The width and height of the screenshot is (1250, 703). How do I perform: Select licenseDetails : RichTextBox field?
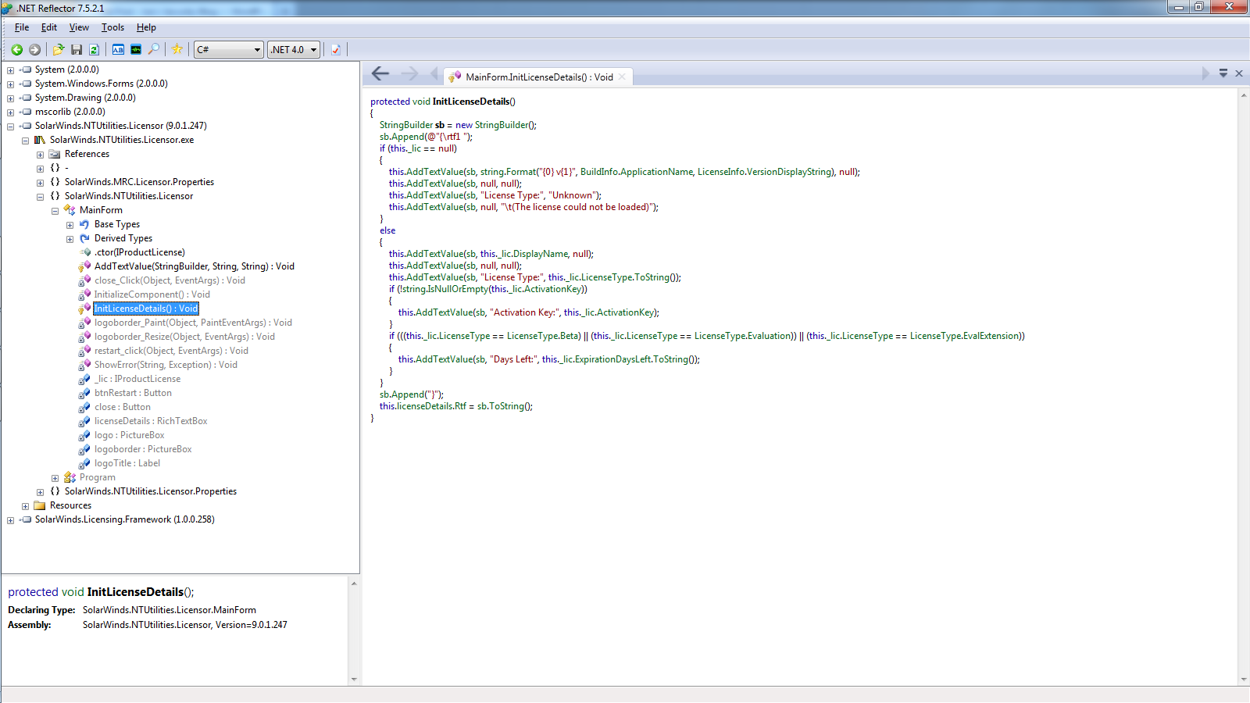click(151, 421)
